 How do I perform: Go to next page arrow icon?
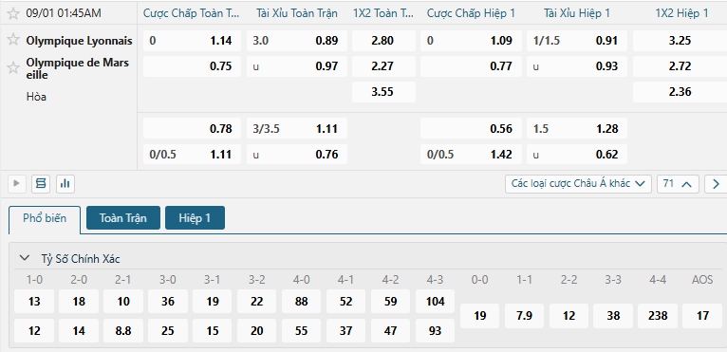pos(716,184)
